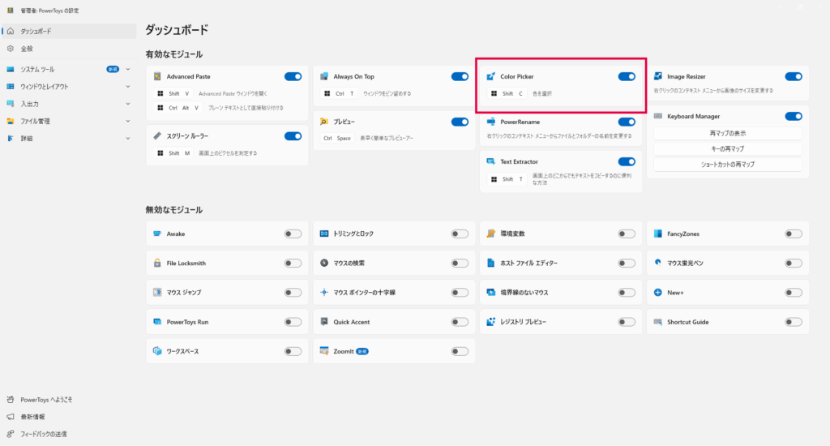Open the ウィンドウとレイアウト category
The image size is (830, 446).
(69, 86)
